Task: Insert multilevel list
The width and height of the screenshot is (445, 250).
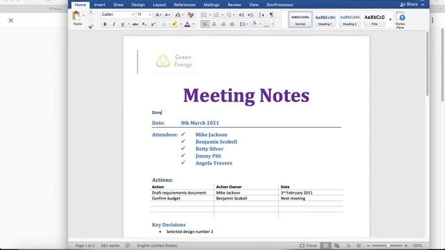Action: click(x=229, y=15)
